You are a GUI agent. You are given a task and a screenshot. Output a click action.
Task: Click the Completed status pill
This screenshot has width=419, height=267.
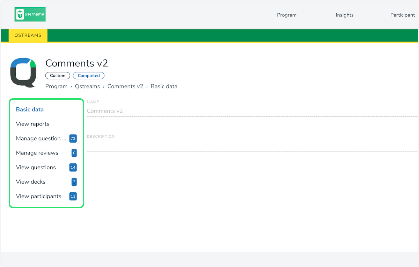click(x=89, y=76)
